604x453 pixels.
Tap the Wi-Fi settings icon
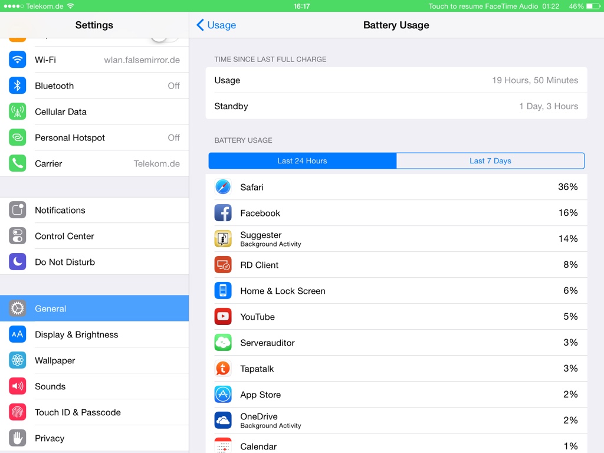(x=17, y=60)
